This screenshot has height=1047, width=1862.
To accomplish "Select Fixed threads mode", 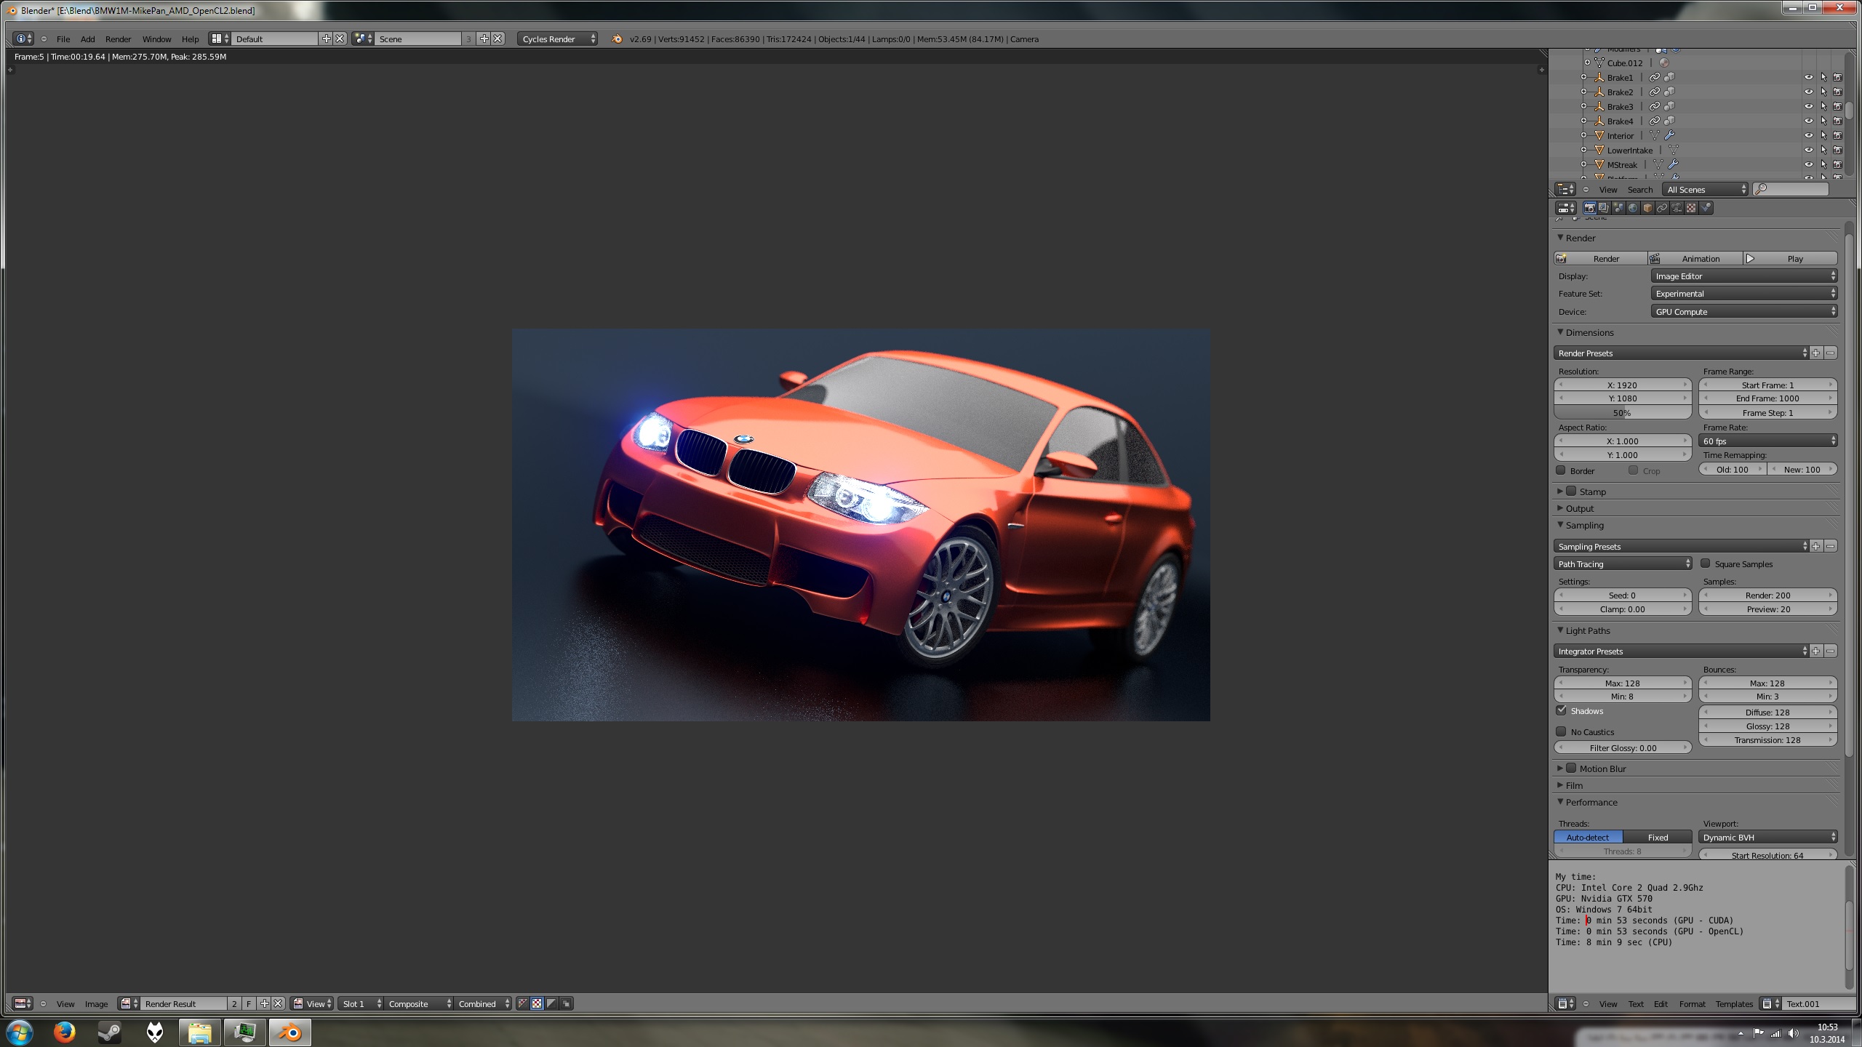I will tap(1658, 837).
